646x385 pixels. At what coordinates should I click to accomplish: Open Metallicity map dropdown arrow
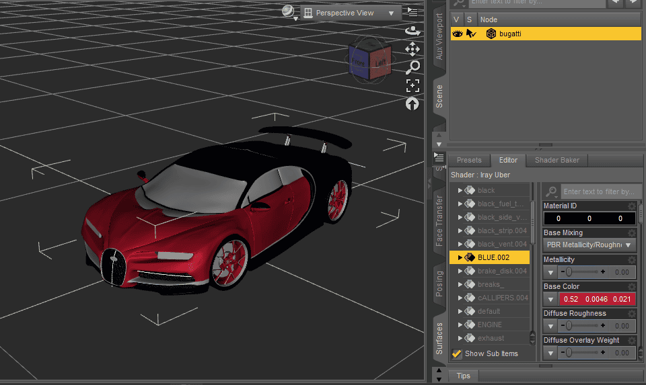(550, 272)
